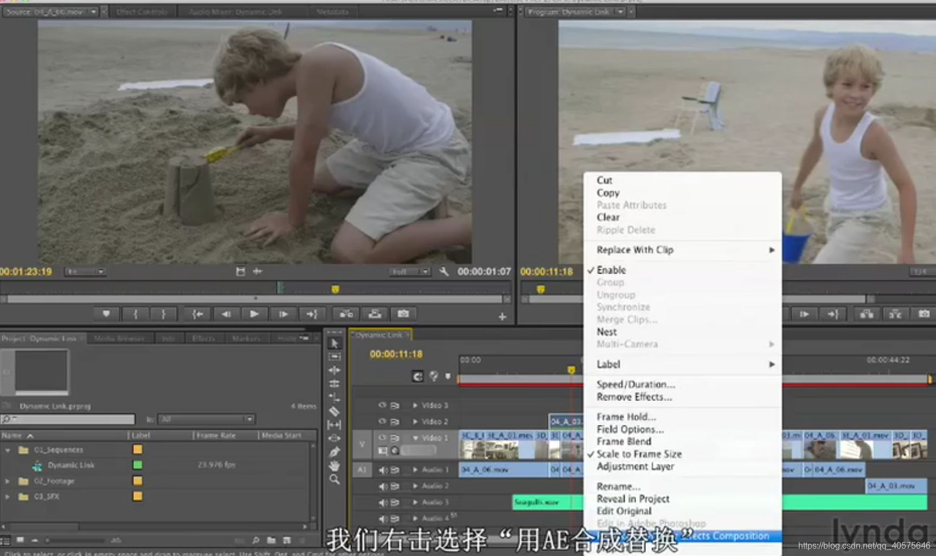Viewport: 936px width, 556px height.
Task: Open the Project panel 'In: All' dropdown
Action: pos(206,419)
